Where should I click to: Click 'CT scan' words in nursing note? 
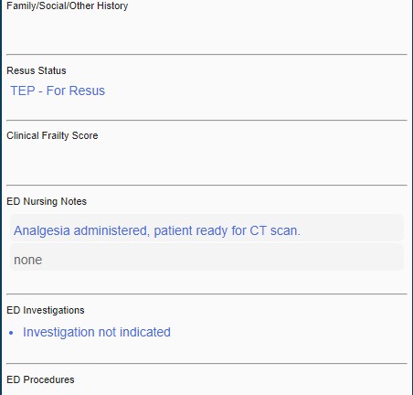[x=275, y=230]
